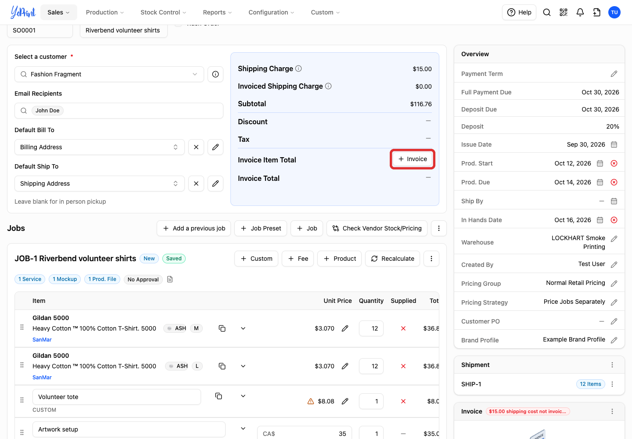Edit the Customer PO field
Image resolution: width=632 pixels, height=439 pixels.
(614, 321)
